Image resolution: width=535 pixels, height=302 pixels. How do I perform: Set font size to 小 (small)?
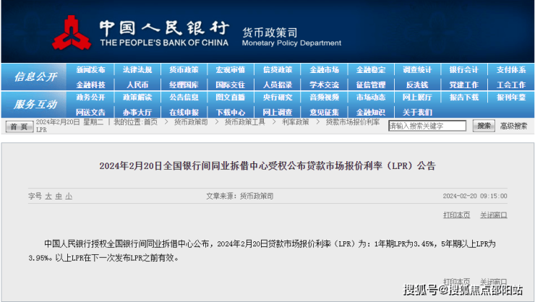point(68,196)
